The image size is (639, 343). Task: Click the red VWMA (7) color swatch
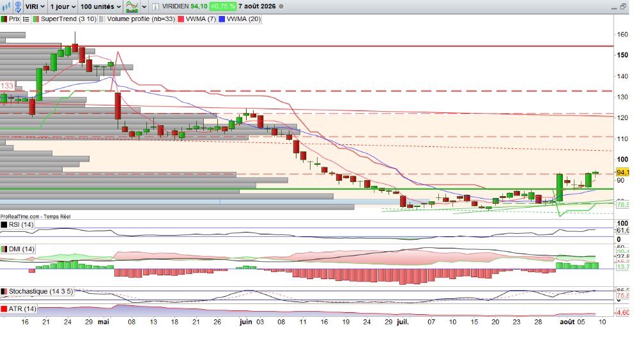181,19
